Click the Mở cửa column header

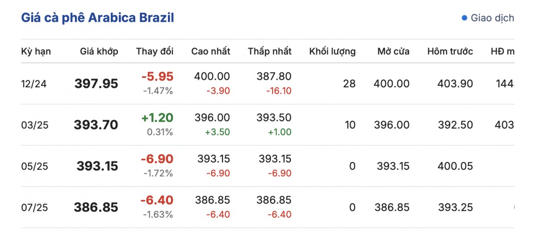coord(393,51)
